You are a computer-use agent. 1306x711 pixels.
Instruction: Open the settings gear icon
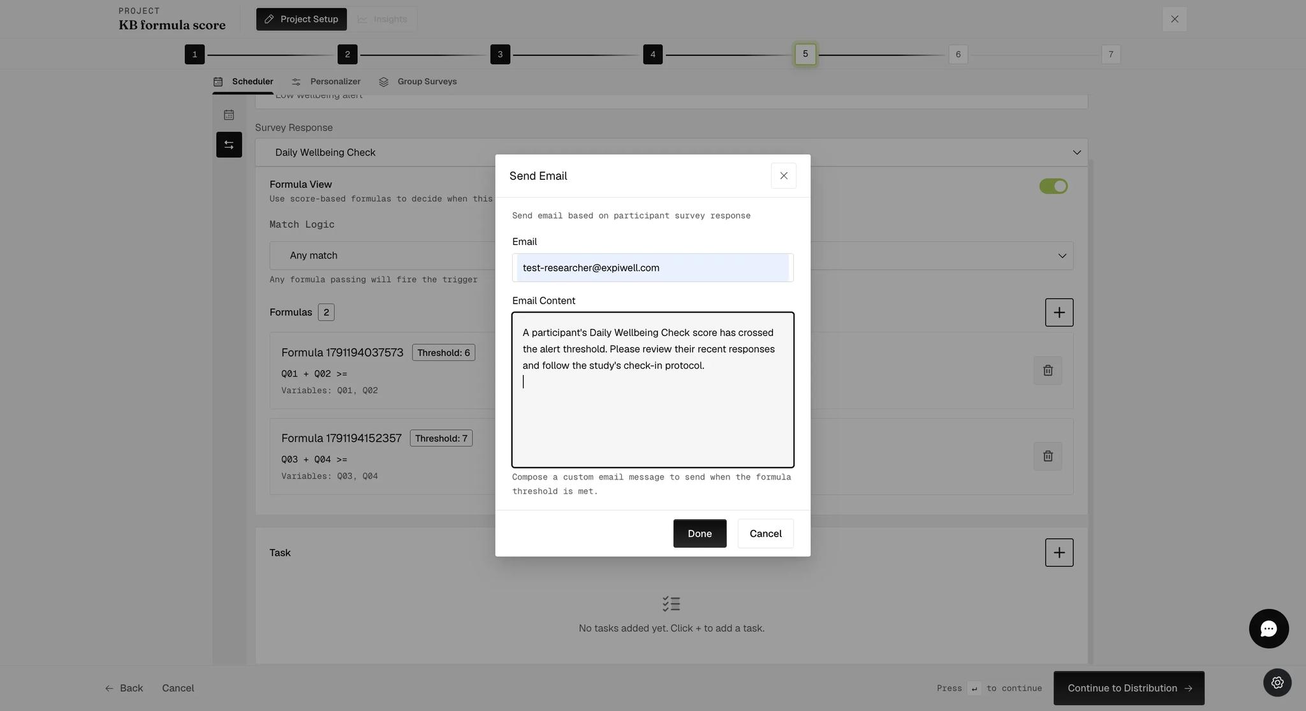[x=1277, y=682]
